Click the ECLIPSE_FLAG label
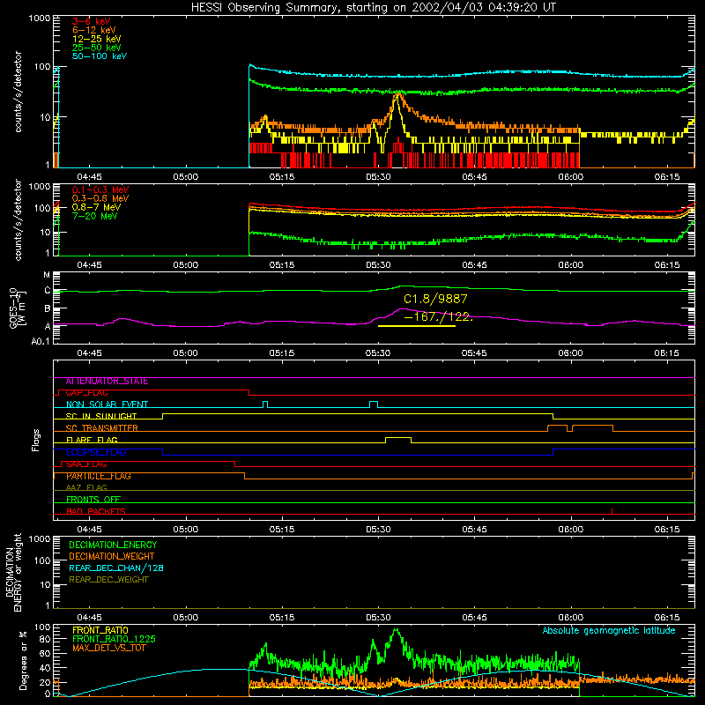 pyautogui.click(x=96, y=452)
